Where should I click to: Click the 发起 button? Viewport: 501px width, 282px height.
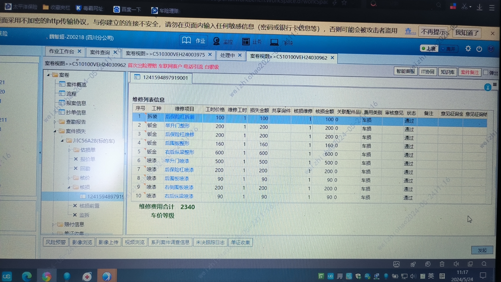tap(482, 250)
